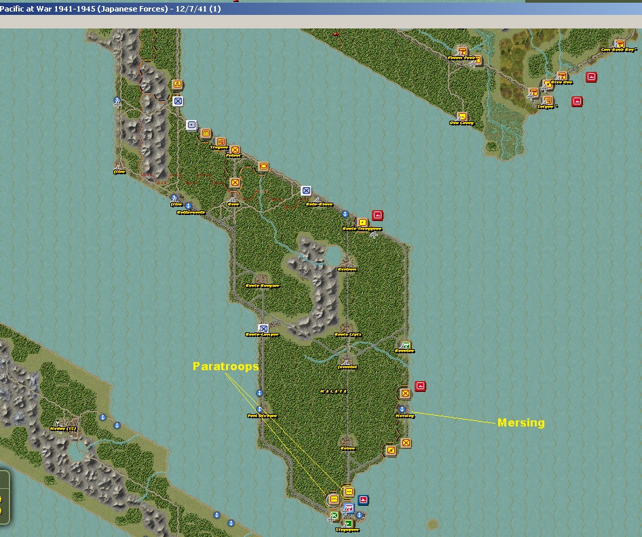The height and width of the screenshot is (537, 642).
Task: Click the Singapore city label
Action: click(347, 530)
